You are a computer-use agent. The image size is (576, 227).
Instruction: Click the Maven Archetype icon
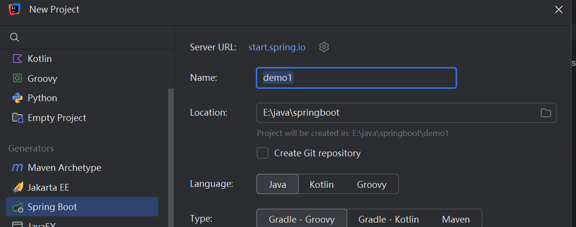click(17, 167)
